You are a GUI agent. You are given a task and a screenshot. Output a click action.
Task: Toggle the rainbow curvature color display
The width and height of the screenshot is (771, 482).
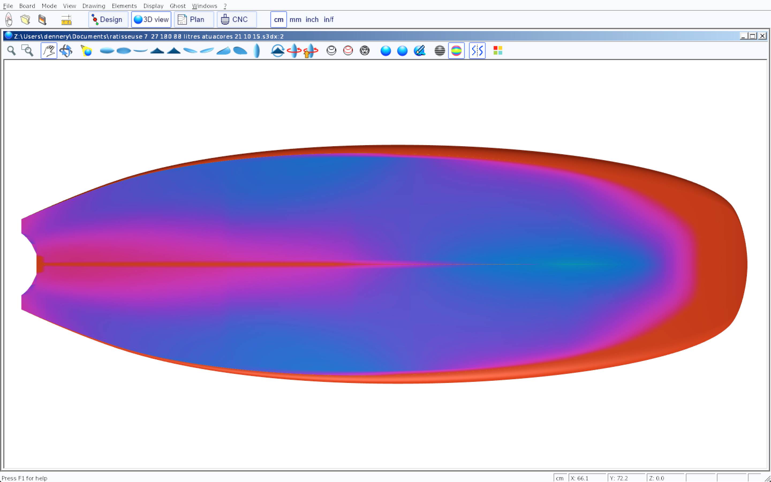click(456, 51)
